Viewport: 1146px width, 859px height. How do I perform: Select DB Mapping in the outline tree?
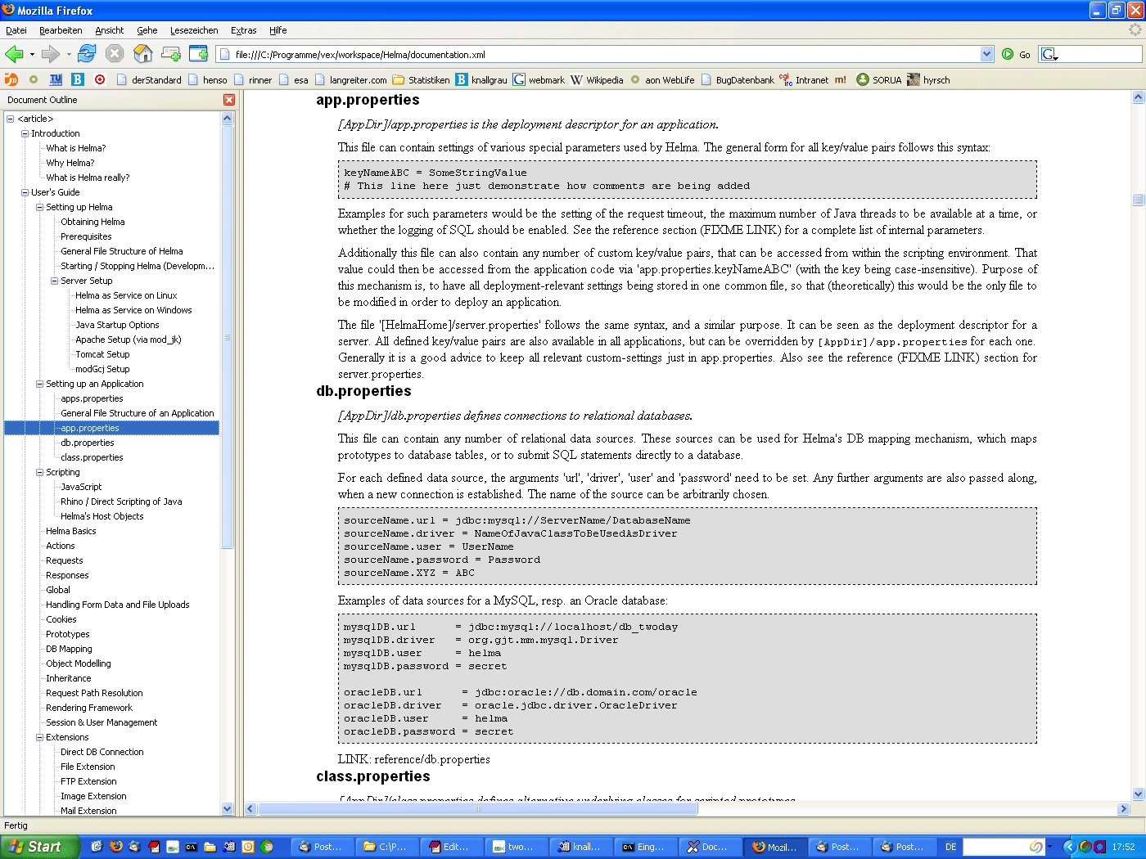pyautogui.click(x=69, y=649)
